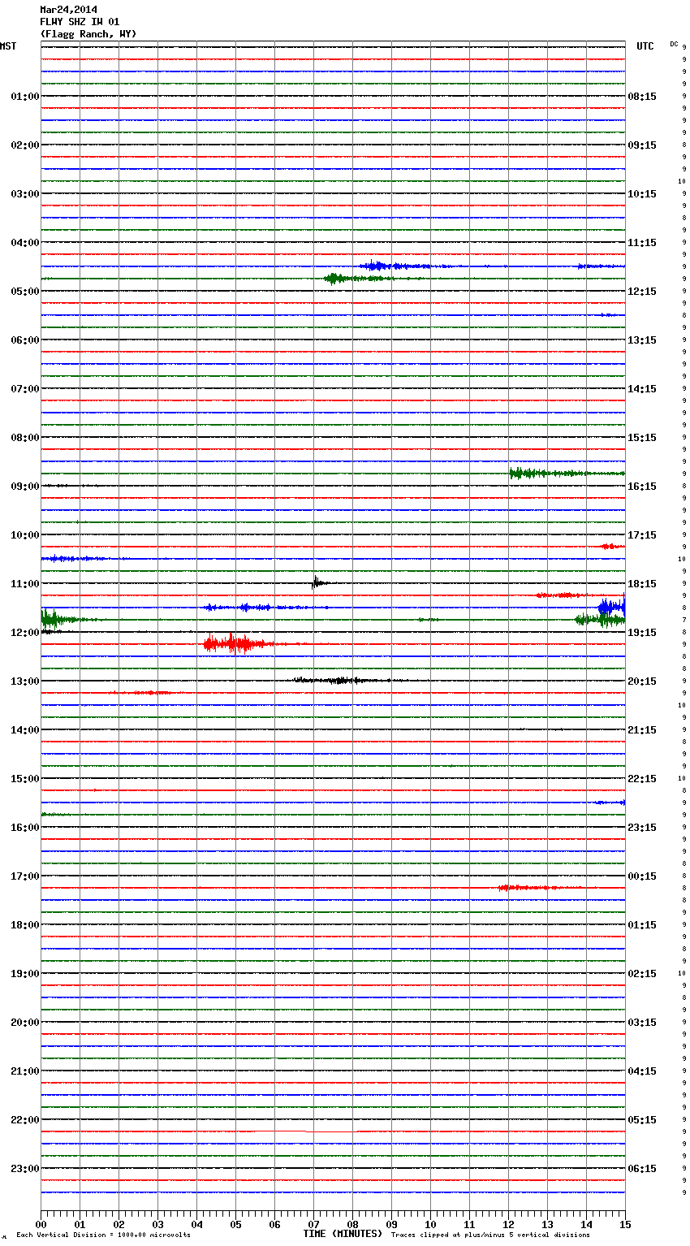This screenshot has height=1246, width=690.
Task: Click the minute 15 axis tick label
Action: click(x=625, y=1224)
